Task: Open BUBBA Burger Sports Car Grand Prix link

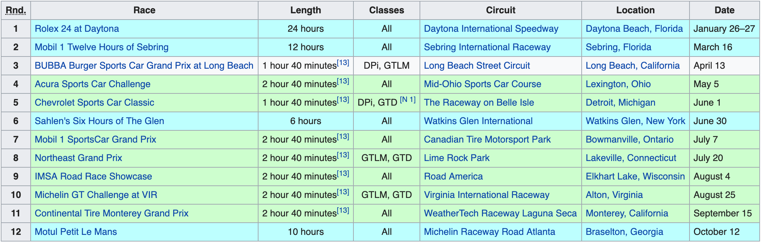Action: [144, 66]
